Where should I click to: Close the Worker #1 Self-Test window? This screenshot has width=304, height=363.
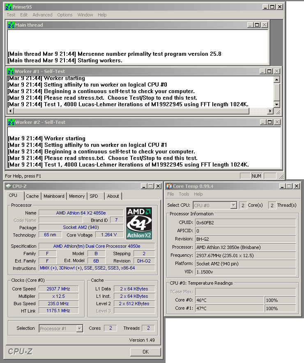click(x=277, y=71)
